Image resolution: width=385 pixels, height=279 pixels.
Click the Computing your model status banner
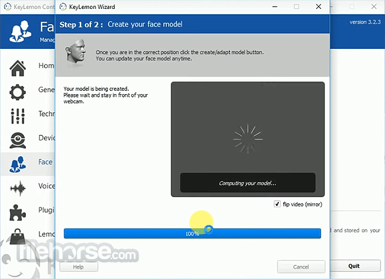pyautogui.click(x=248, y=183)
